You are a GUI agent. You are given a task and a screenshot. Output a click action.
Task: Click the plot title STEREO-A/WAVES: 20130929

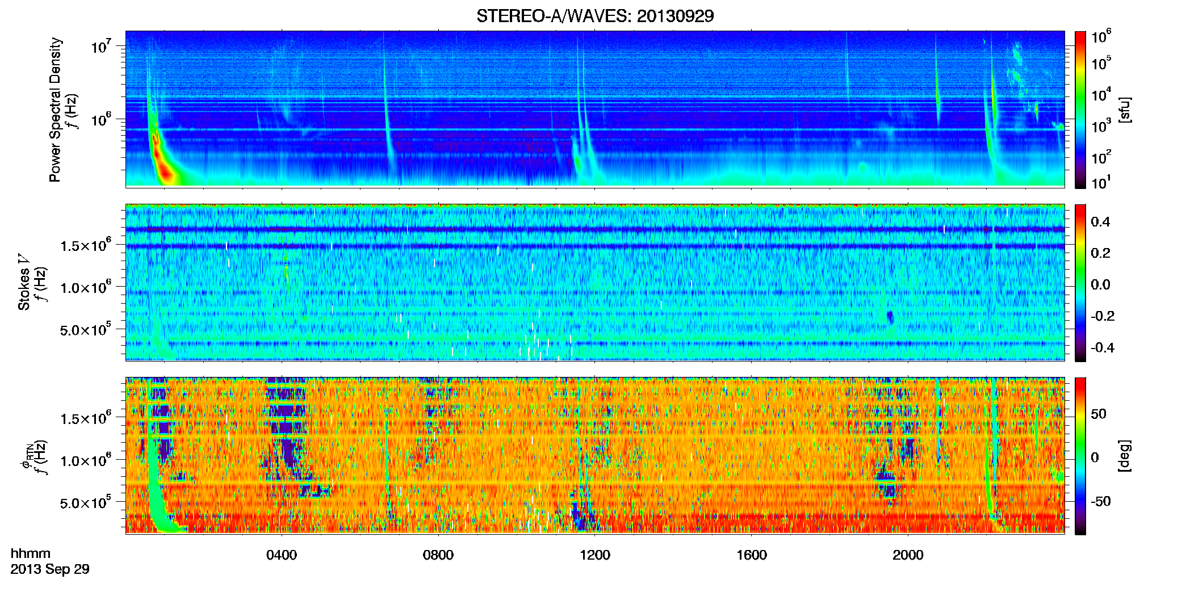[x=595, y=16]
